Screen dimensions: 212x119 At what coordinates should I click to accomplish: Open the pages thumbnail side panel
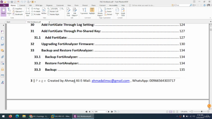[2, 38]
